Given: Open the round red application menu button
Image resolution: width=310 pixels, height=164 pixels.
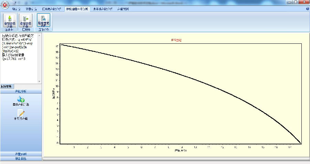Looking at the screenshot, I should (x=5, y=5).
